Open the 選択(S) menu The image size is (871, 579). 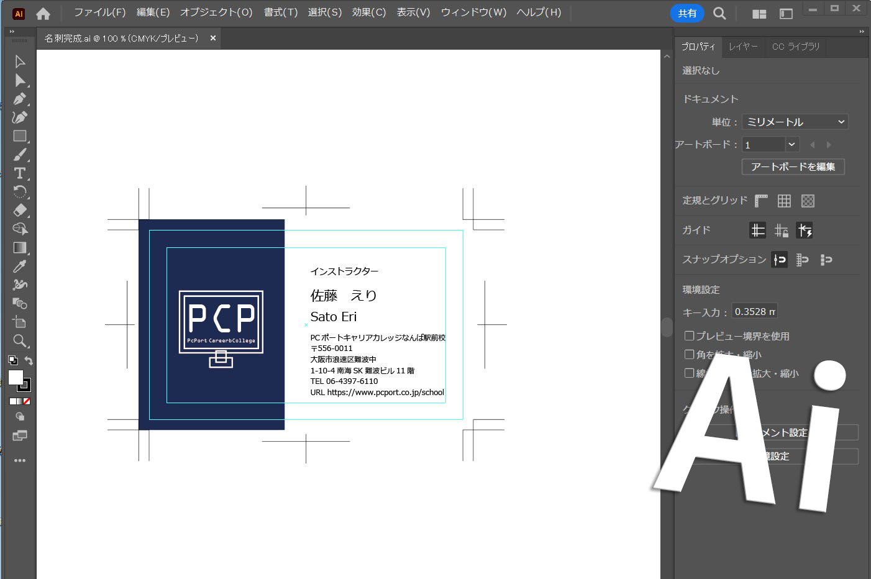[x=325, y=12]
